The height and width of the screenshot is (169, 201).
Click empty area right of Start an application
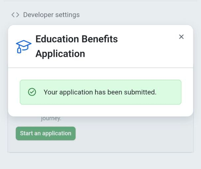(x=133, y=133)
